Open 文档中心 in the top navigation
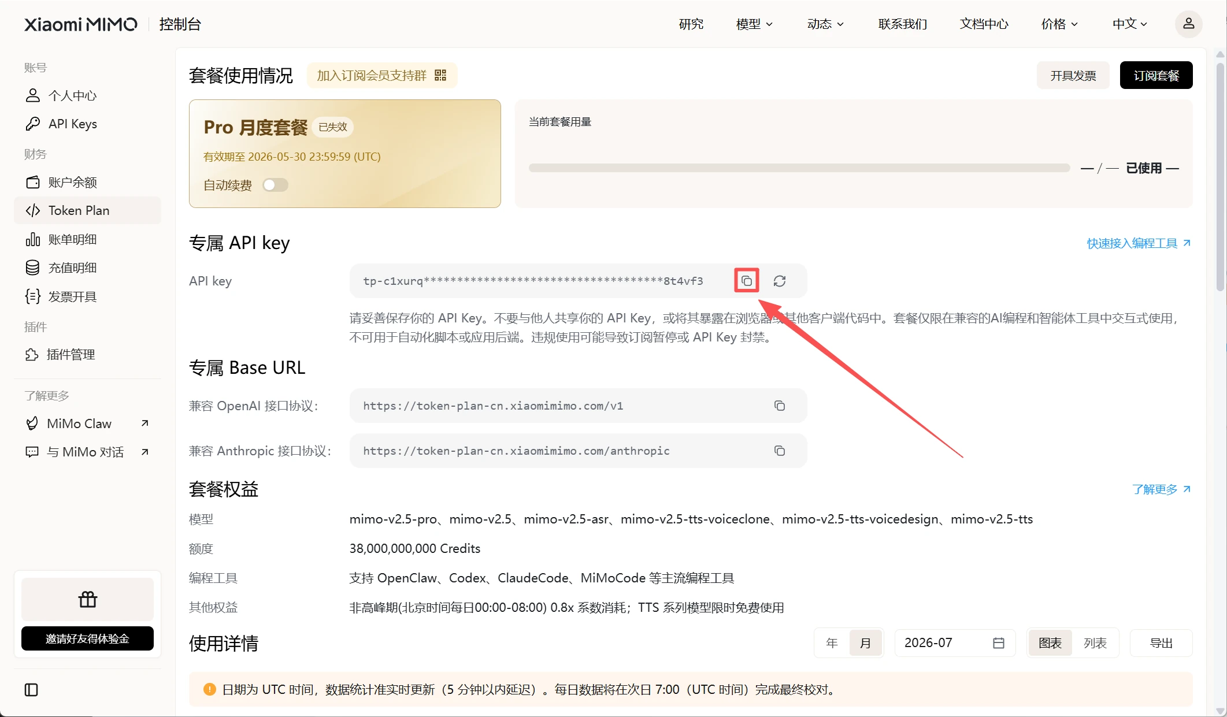Image resolution: width=1227 pixels, height=717 pixels. 984,24
